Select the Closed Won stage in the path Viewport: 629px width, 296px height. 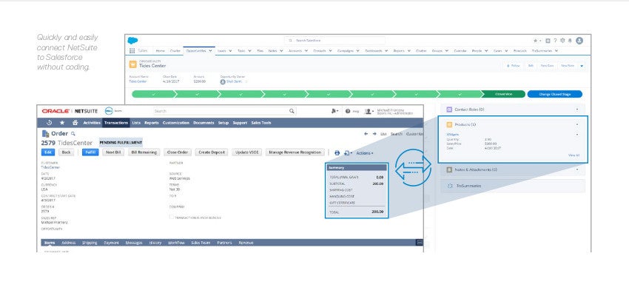(x=503, y=94)
